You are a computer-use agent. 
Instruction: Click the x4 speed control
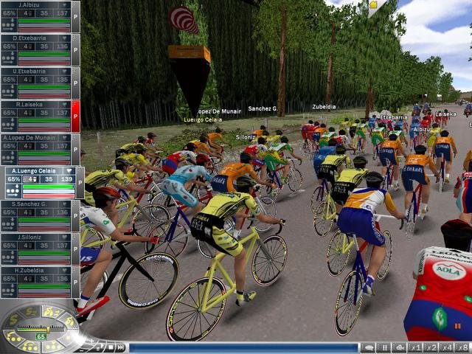tap(447, 347)
